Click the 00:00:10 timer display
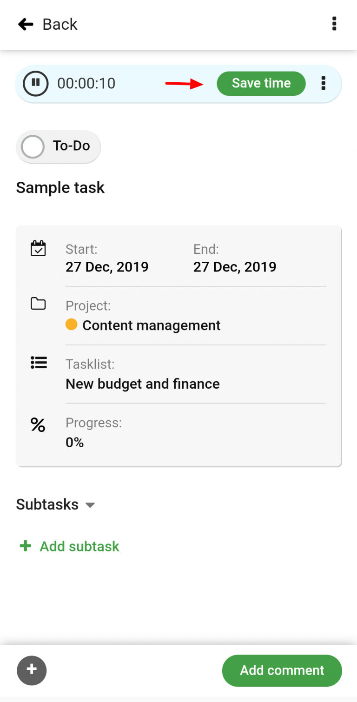357x702 pixels. pos(87,83)
